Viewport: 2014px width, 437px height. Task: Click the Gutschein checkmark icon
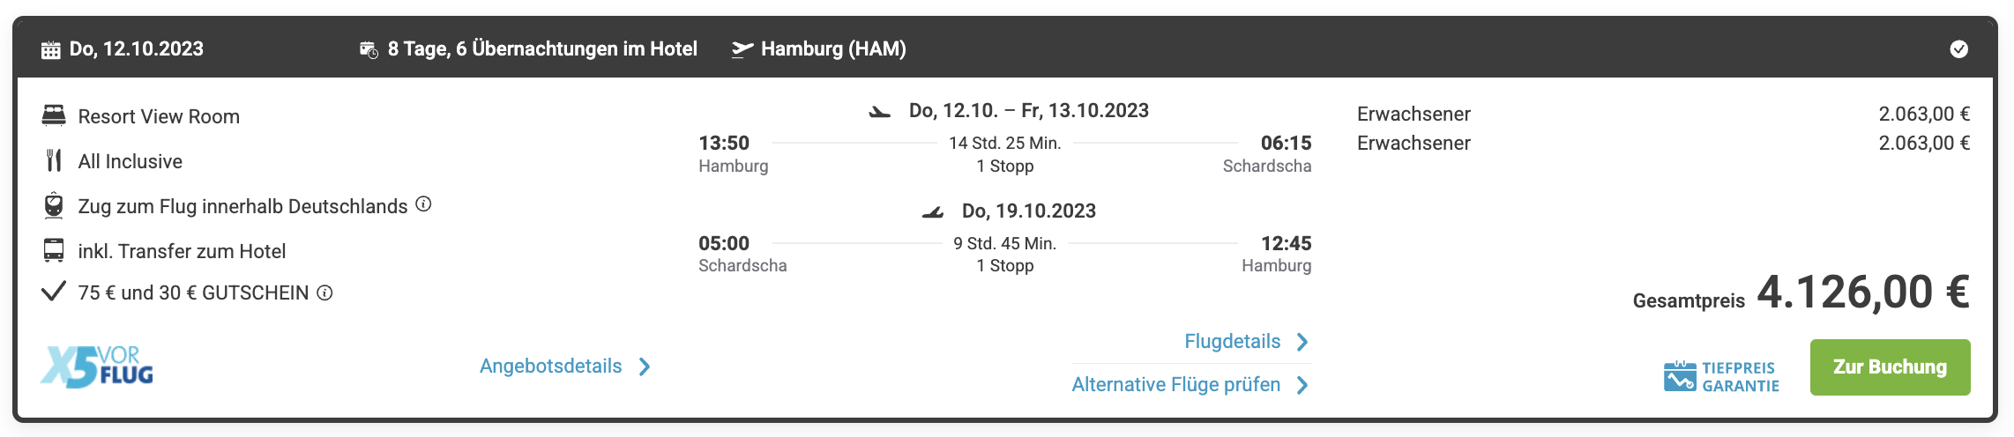54,292
